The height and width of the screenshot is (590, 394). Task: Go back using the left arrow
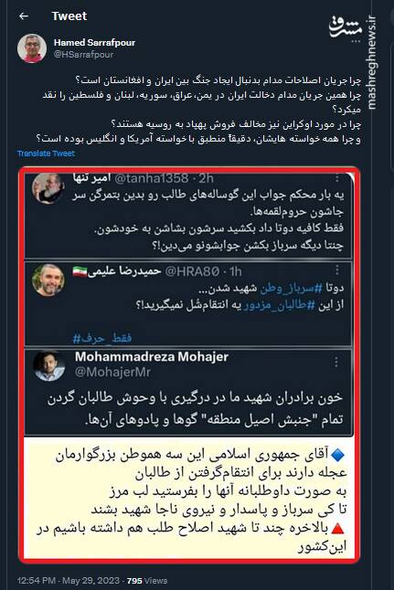[x=24, y=16]
